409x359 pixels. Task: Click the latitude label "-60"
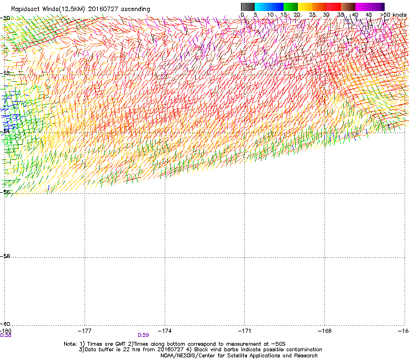click(x=5, y=324)
